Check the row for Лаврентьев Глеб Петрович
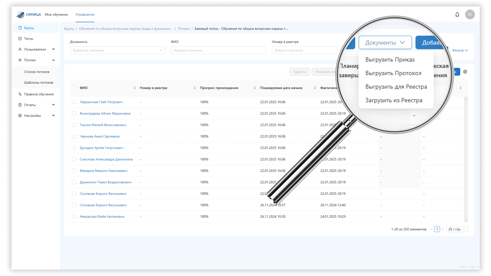Viewport: 491px width, 276px height. click(74, 102)
